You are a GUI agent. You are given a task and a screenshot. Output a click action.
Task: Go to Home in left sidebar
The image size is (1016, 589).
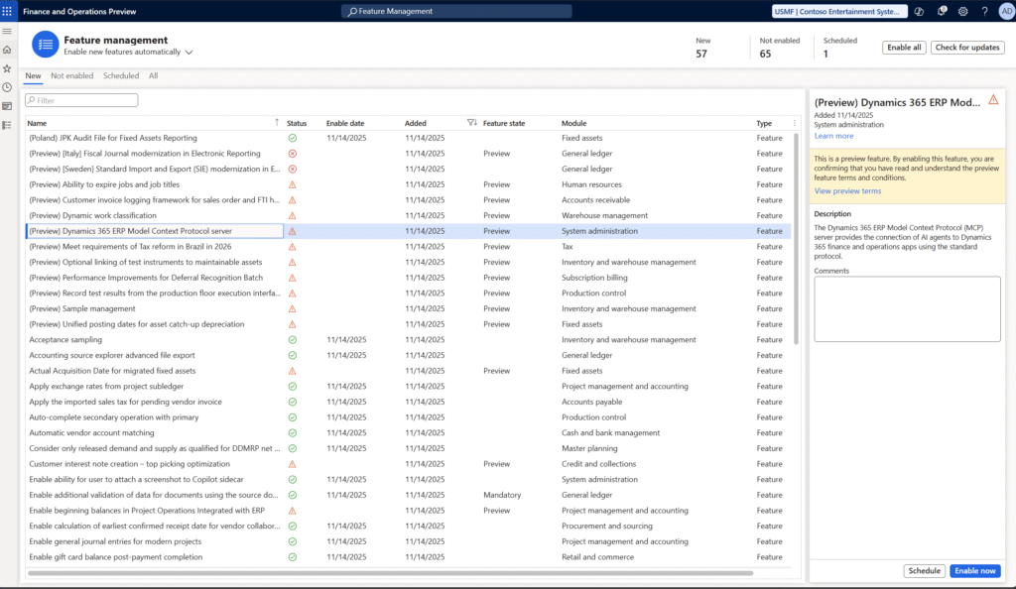[7, 50]
